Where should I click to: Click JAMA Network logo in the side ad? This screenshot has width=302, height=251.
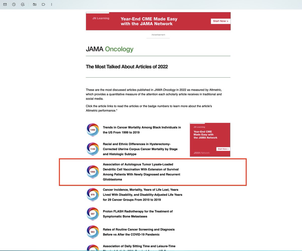click(201, 153)
